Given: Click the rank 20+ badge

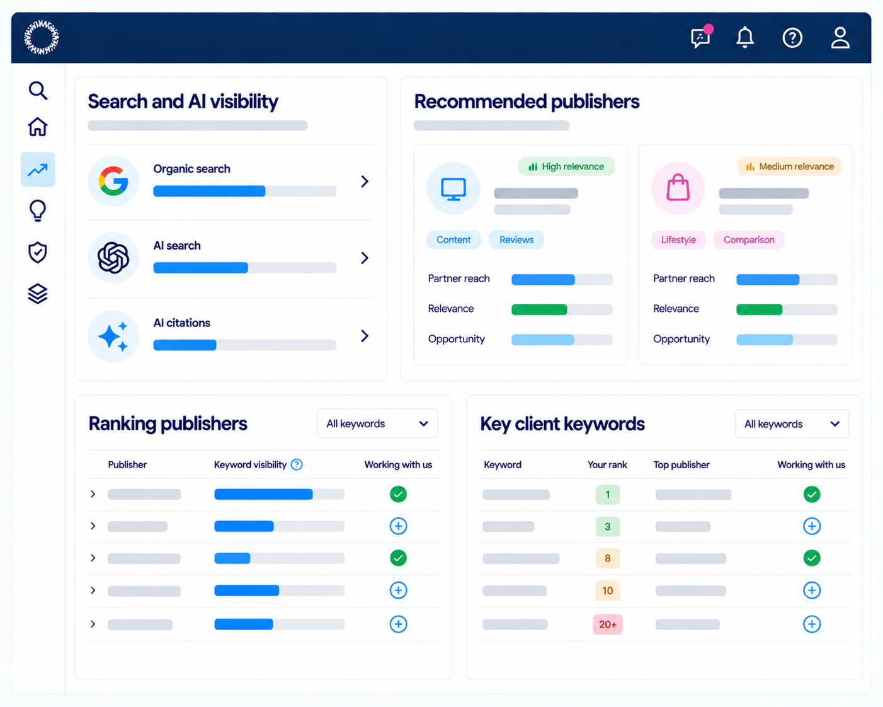Looking at the screenshot, I should [608, 624].
